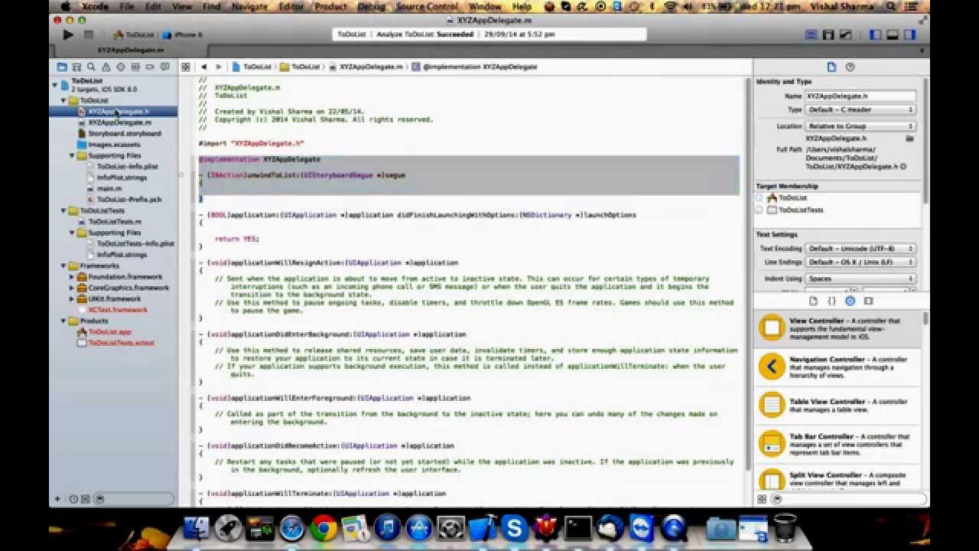
Task: Go forward with jump bar right arrow
Action: [x=219, y=67]
